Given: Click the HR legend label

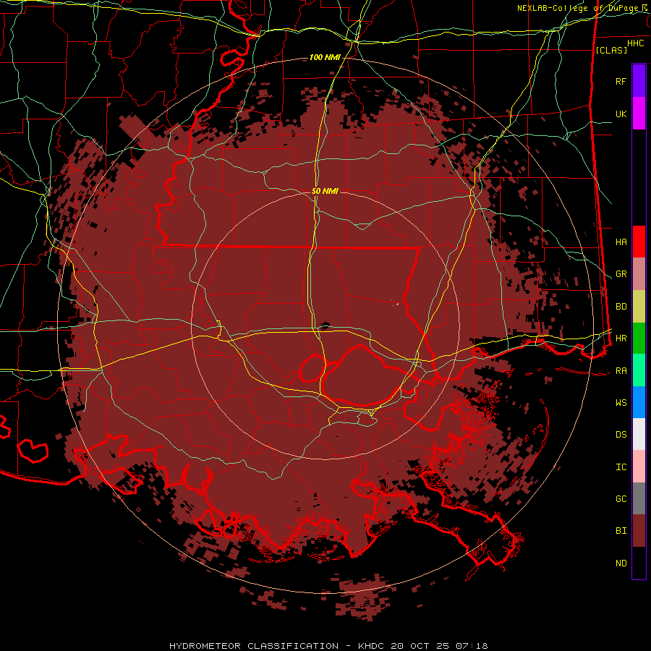Looking at the screenshot, I should pyautogui.click(x=621, y=339).
